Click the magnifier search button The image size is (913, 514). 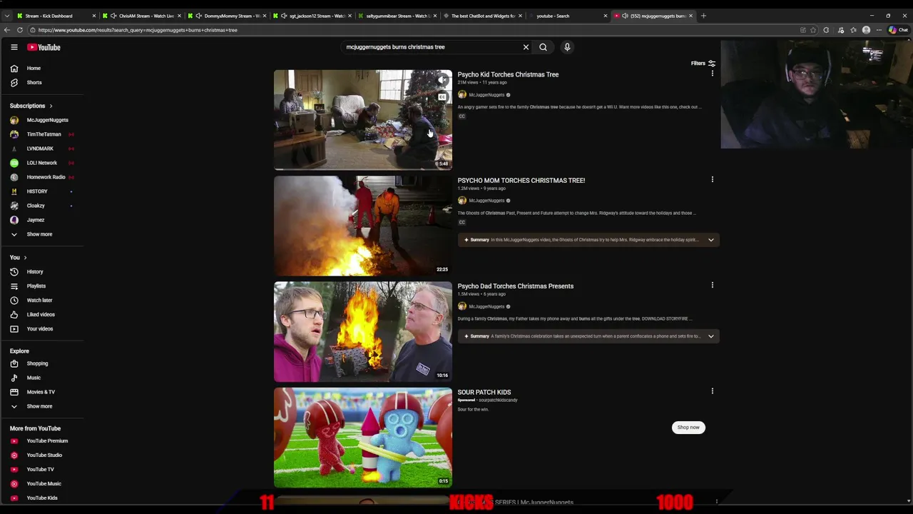543,47
